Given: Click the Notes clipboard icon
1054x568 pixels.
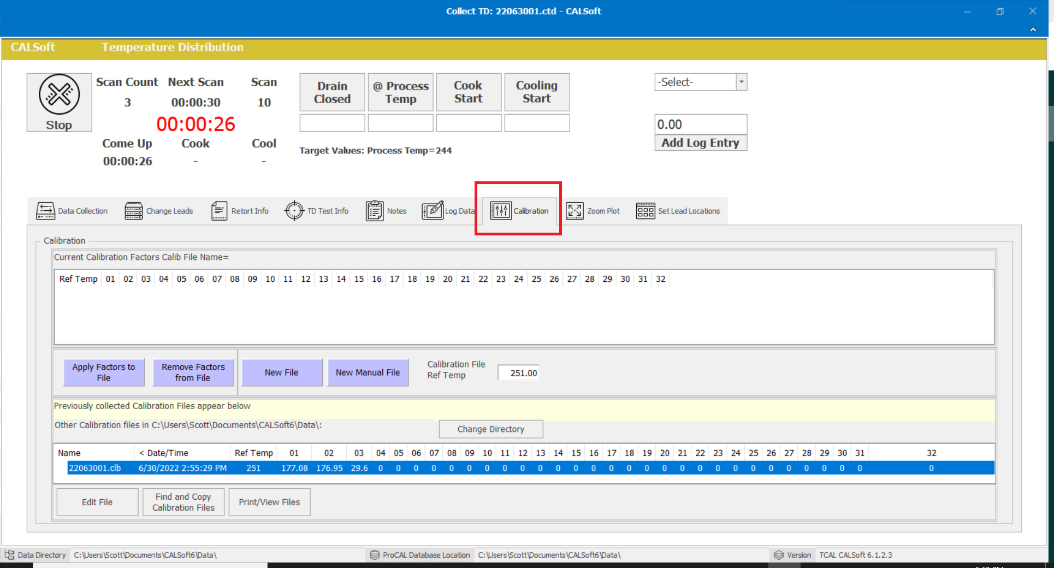Looking at the screenshot, I should point(375,211).
